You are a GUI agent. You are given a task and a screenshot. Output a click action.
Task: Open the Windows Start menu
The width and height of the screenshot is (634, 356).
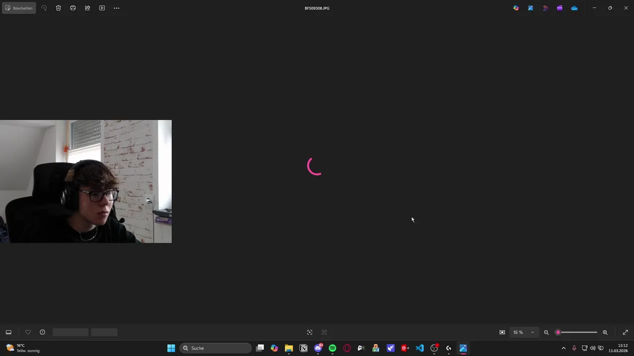pos(171,348)
